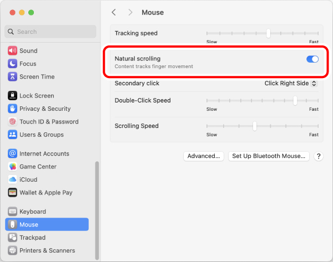The width and height of the screenshot is (333, 262).
Task: Select Touch ID & Password fingerprint icon
Action: [x=13, y=121]
